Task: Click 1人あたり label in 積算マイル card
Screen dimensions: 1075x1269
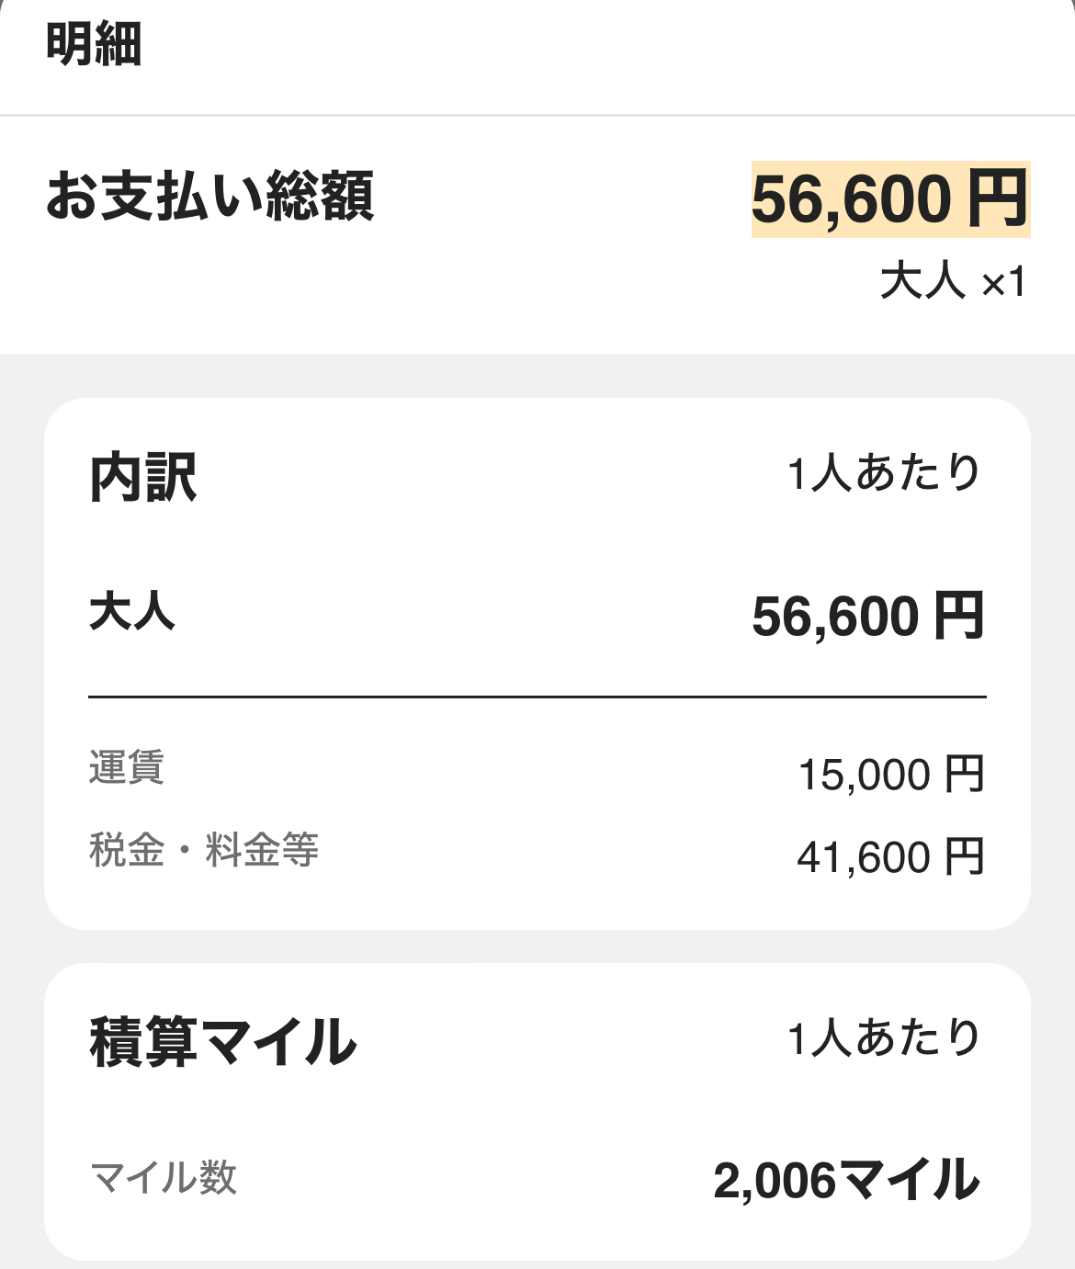Action: 885,1038
